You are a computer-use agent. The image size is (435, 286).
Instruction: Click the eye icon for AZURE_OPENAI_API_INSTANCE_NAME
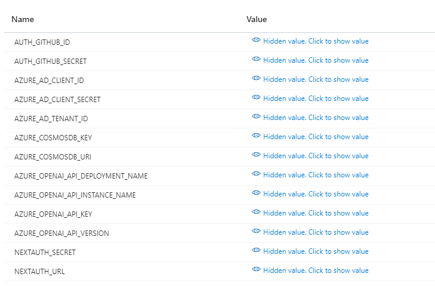tap(256, 193)
